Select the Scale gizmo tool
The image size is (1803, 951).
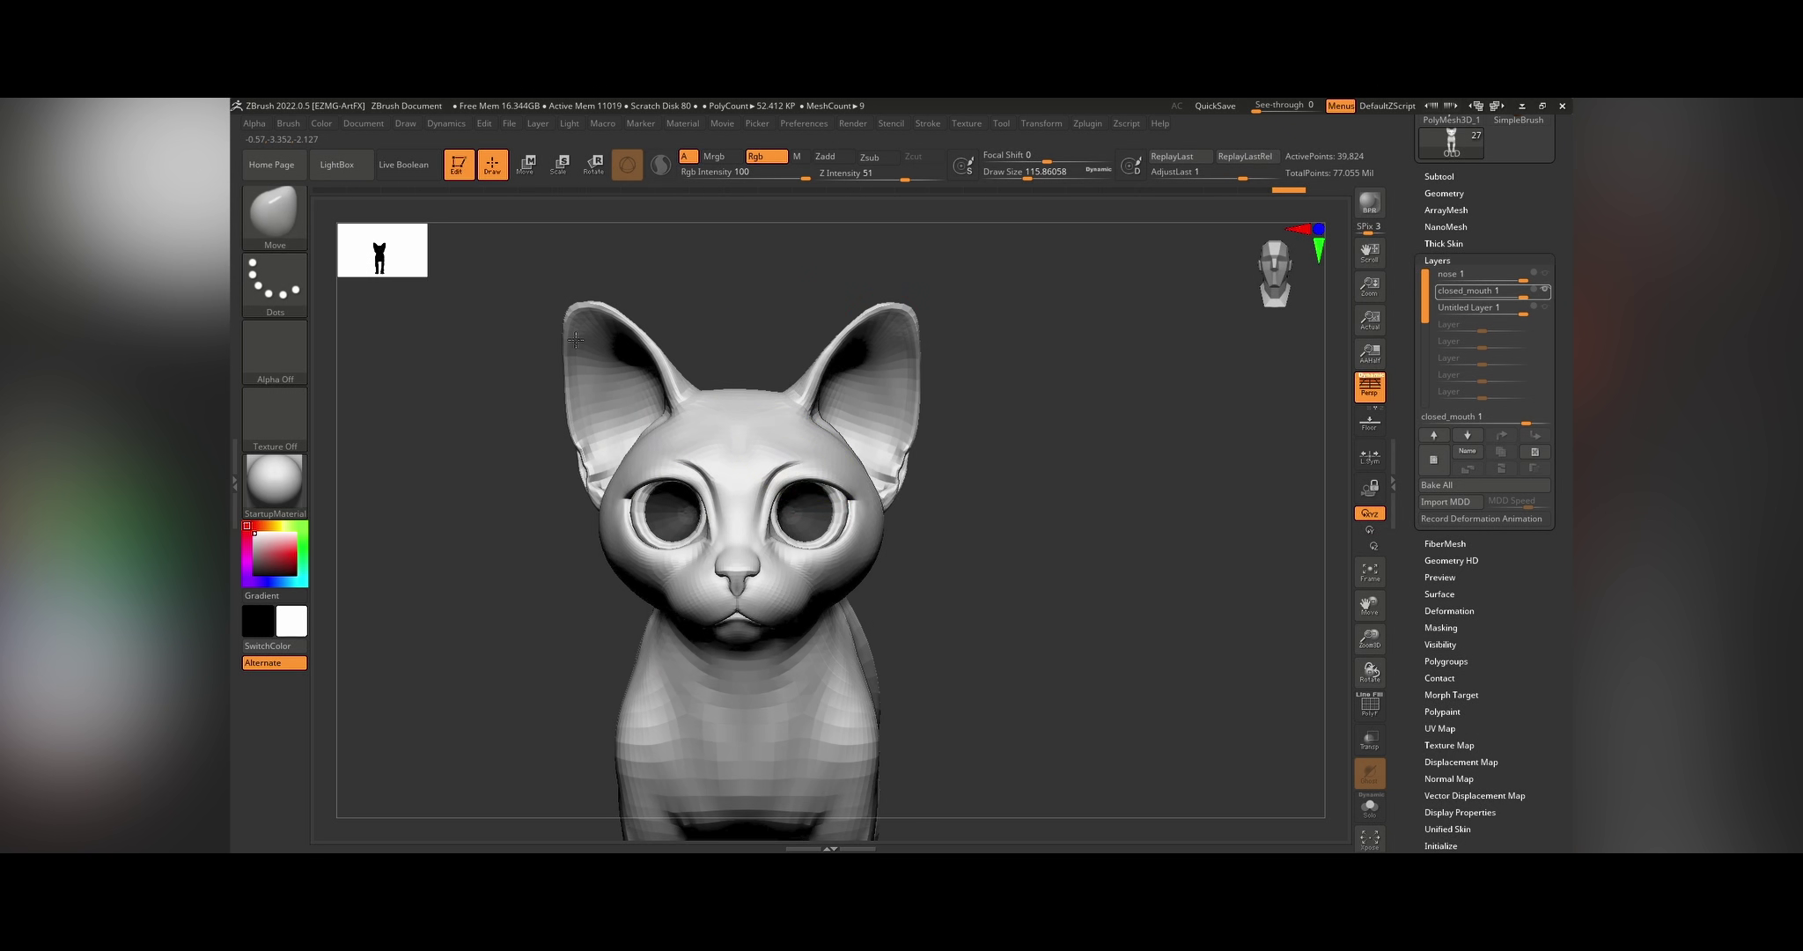coord(559,164)
